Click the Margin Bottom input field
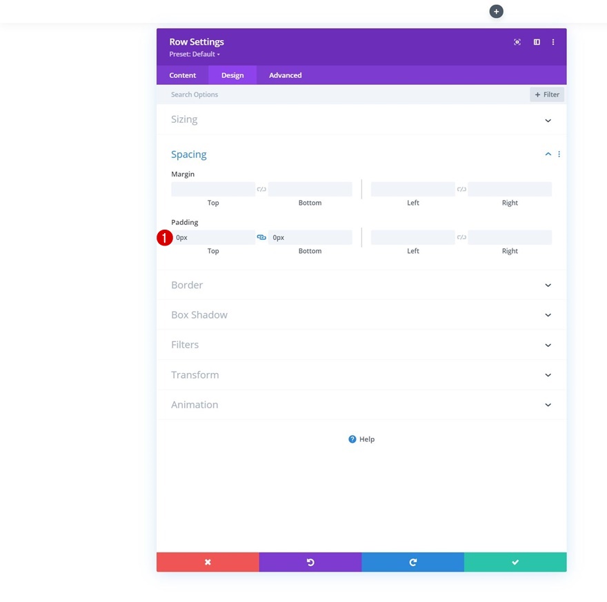607x602 pixels. point(310,189)
